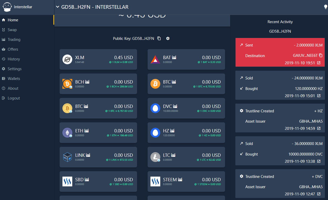
Task: Toggle the light bulb theme icon
Action: 326,7
